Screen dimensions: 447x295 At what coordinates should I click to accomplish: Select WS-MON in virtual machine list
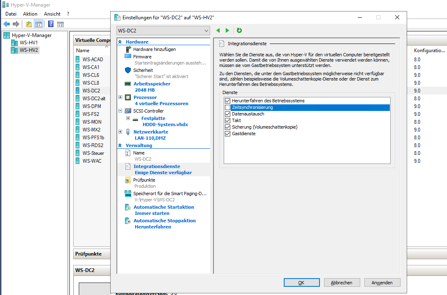(92, 122)
